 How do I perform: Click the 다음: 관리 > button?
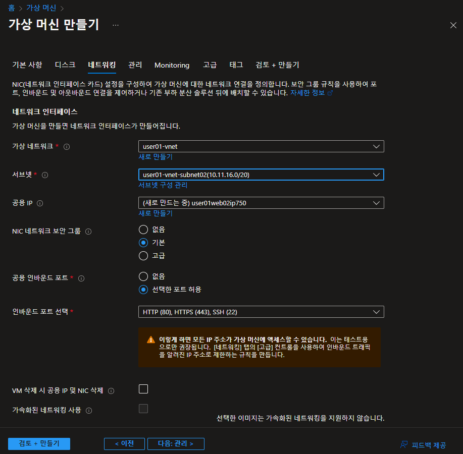coord(176,444)
